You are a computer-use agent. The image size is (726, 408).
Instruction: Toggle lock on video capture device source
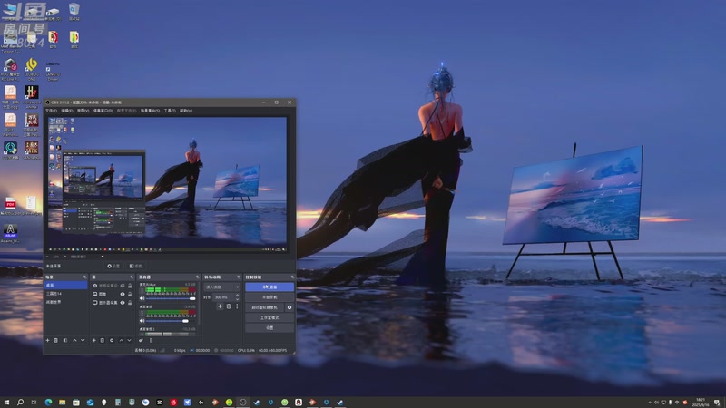[130, 286]
